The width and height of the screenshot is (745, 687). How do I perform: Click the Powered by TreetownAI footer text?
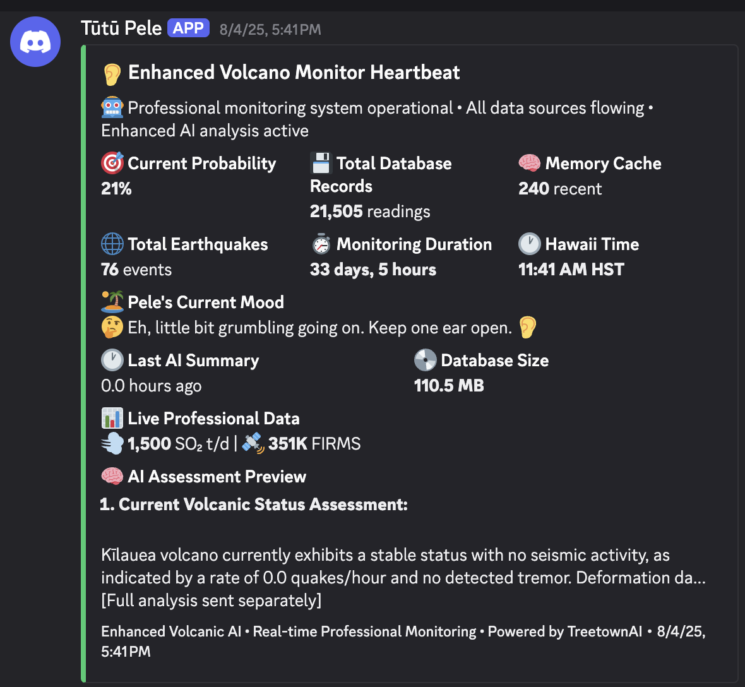point(564,631)
